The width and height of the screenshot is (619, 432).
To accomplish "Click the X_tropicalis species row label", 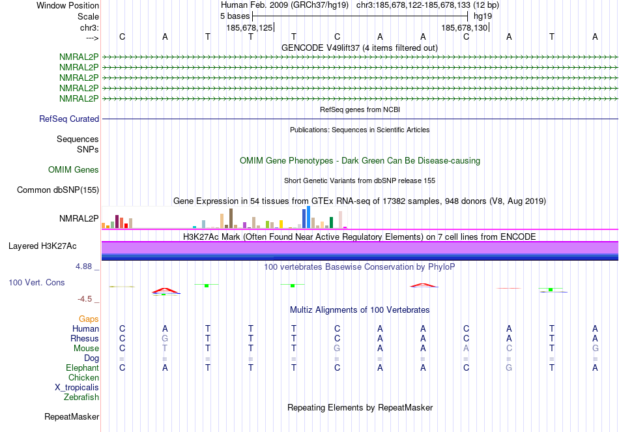I will click(x=77, y=388).
